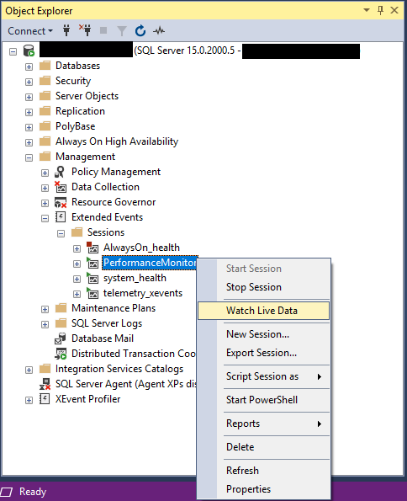Click the Data Collection icon
The height and width of the screenshot is (501, 407).
[x=60, y=187]
